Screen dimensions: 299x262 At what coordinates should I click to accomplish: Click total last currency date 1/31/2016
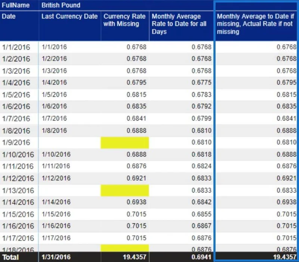[56, 257]
